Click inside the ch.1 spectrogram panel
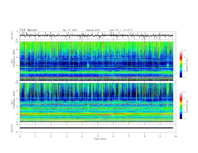Screen dimensions: 198x153 tap(96, 61)
